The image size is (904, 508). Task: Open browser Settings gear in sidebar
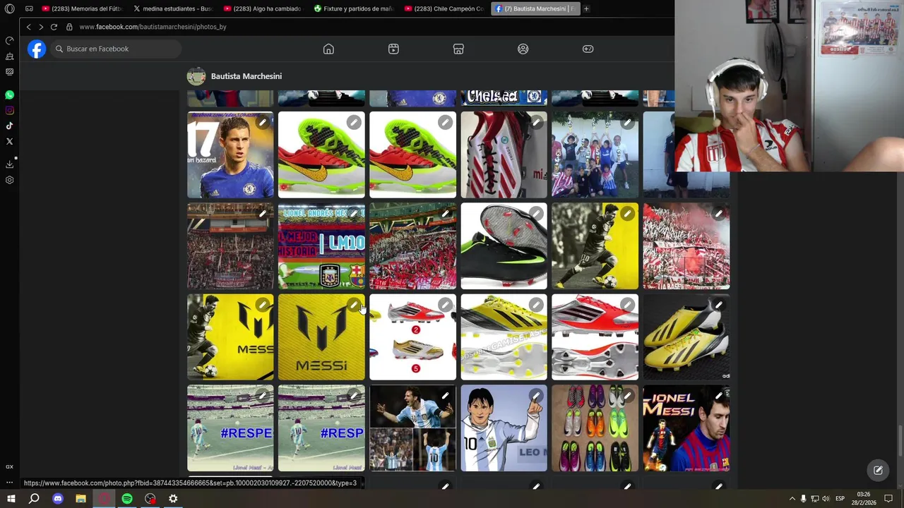pyautogui.click(x=10, y=180)
